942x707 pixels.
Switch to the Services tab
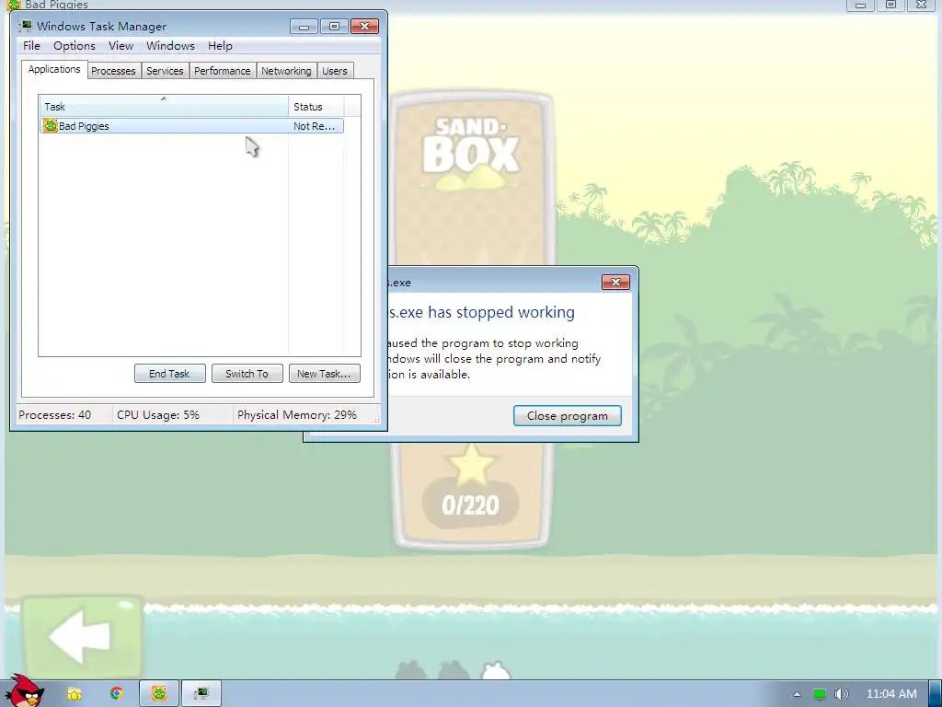coord(165,71)
